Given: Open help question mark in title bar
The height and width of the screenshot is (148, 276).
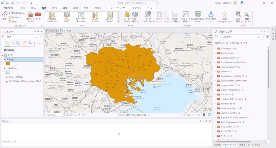Looking at the screenshot, I should point(248,3).
